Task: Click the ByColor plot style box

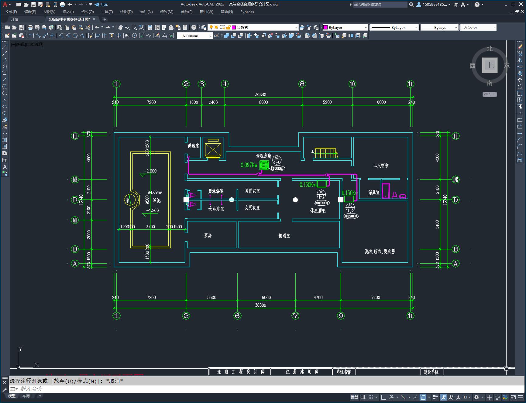Action: [x=478, y=27]
